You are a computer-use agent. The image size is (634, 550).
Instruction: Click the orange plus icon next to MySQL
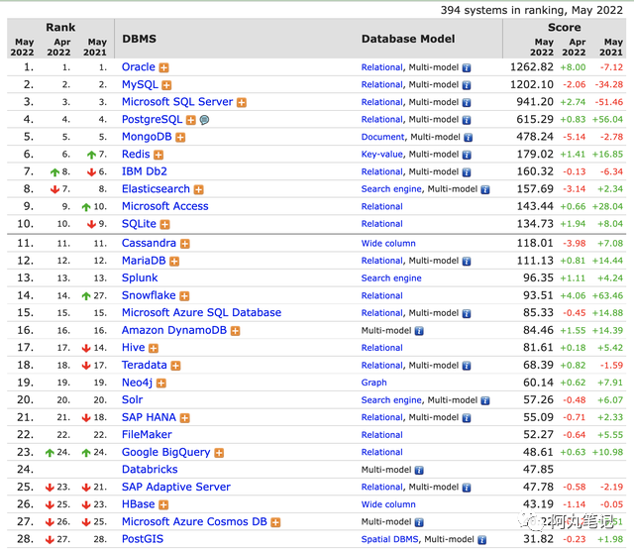166,85
